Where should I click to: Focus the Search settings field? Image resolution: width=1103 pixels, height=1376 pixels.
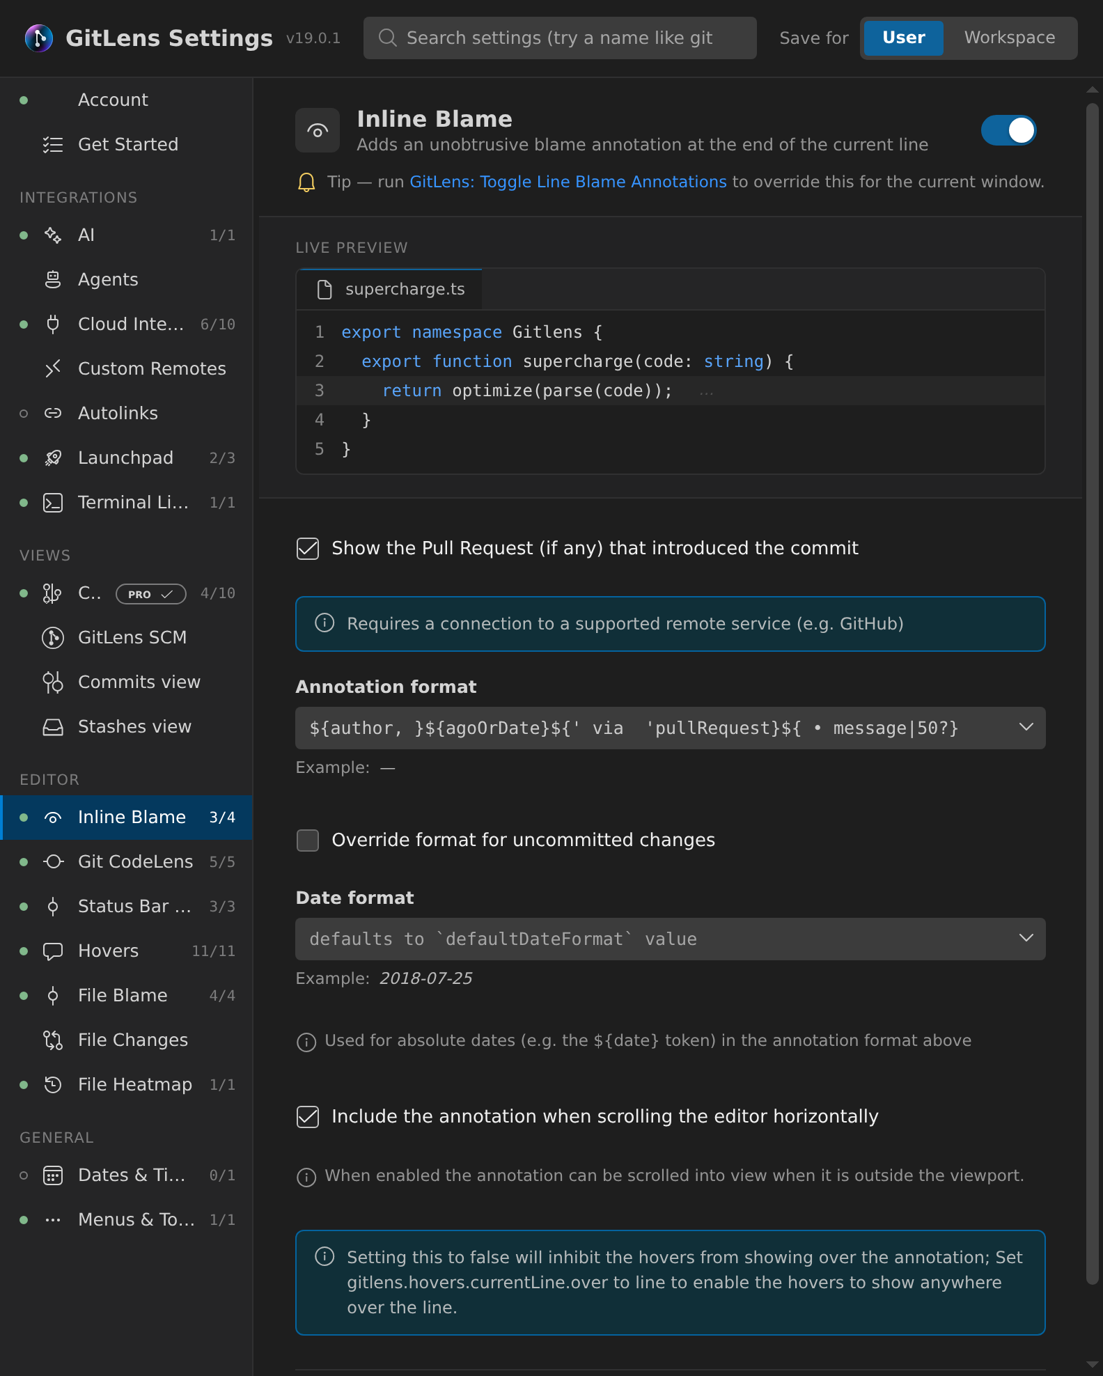pyautogui.click(x=560, y=38)
